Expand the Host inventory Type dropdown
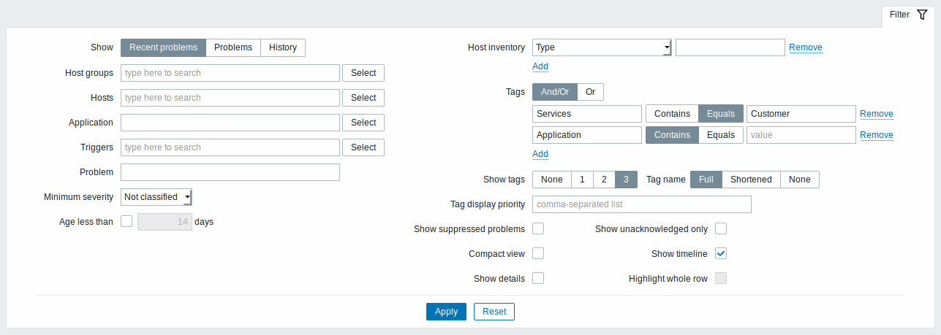The image size is (941, 335). 602,47
